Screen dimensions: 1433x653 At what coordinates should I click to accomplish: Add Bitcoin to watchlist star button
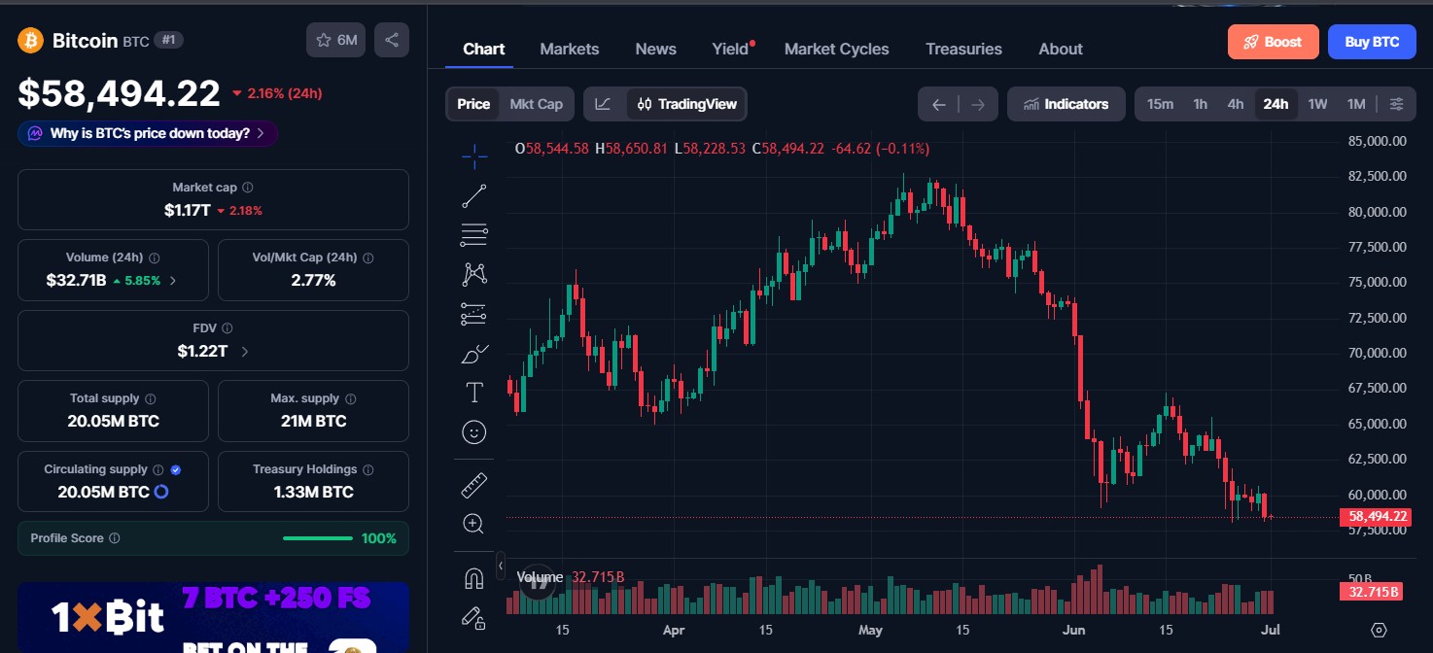335,40
